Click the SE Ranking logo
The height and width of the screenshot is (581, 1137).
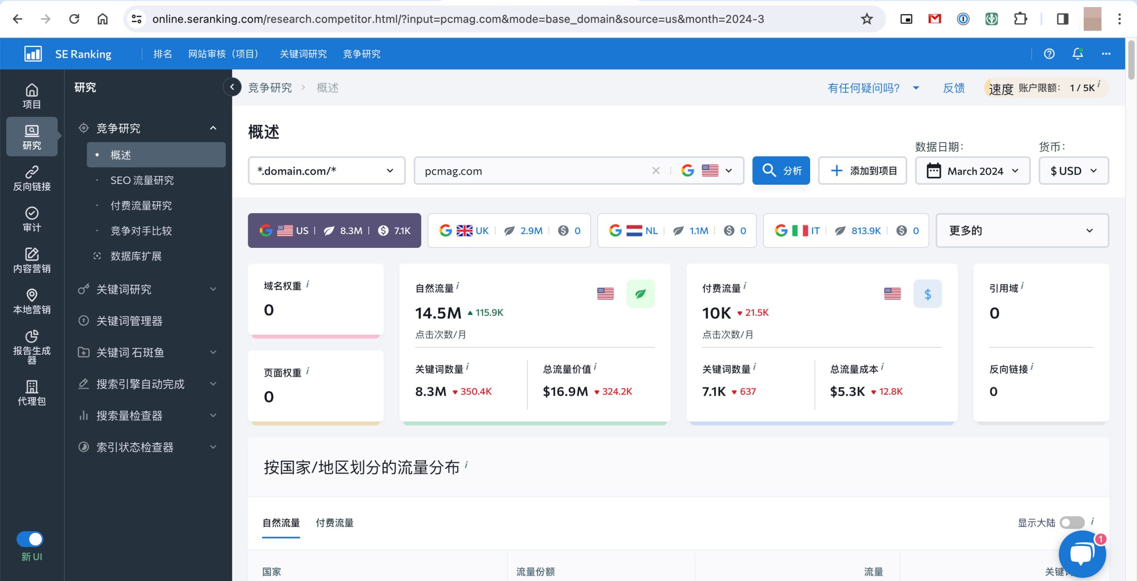(x=68, y=54)
